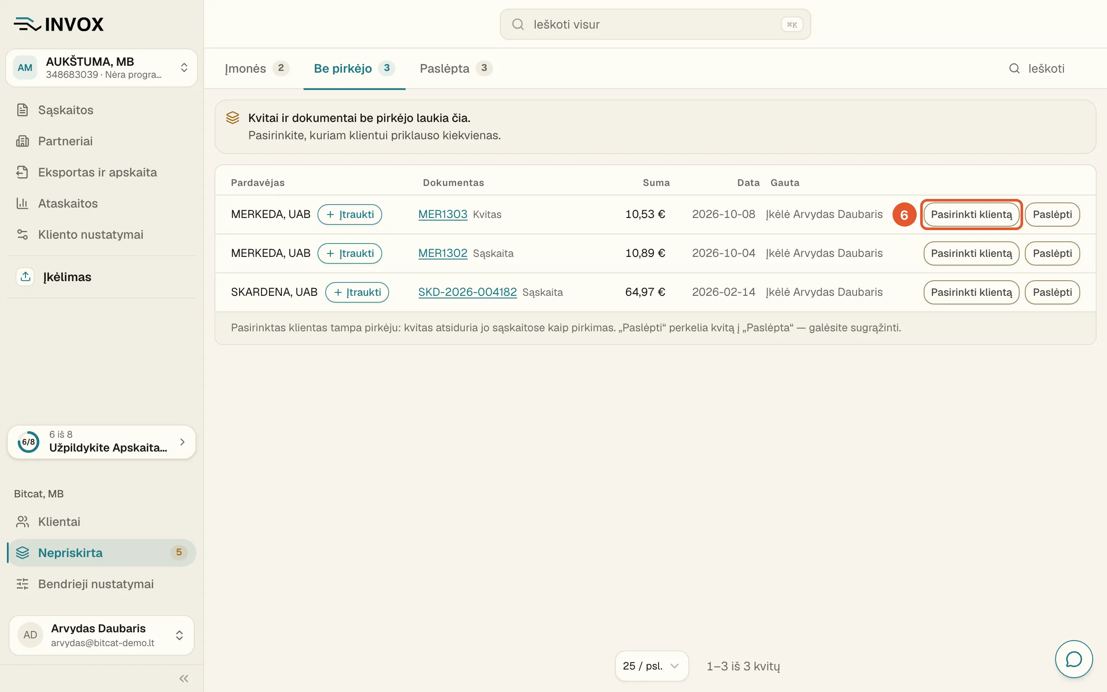The width and height of the screenshot is (1107, 692).
Task: Click Įtraukti next to SKARDENA, UAB
Action: [357, 292]
